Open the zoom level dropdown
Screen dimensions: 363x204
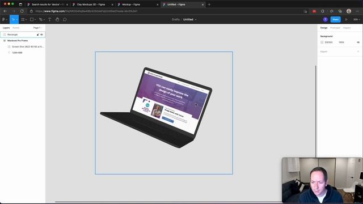point(357,20)
